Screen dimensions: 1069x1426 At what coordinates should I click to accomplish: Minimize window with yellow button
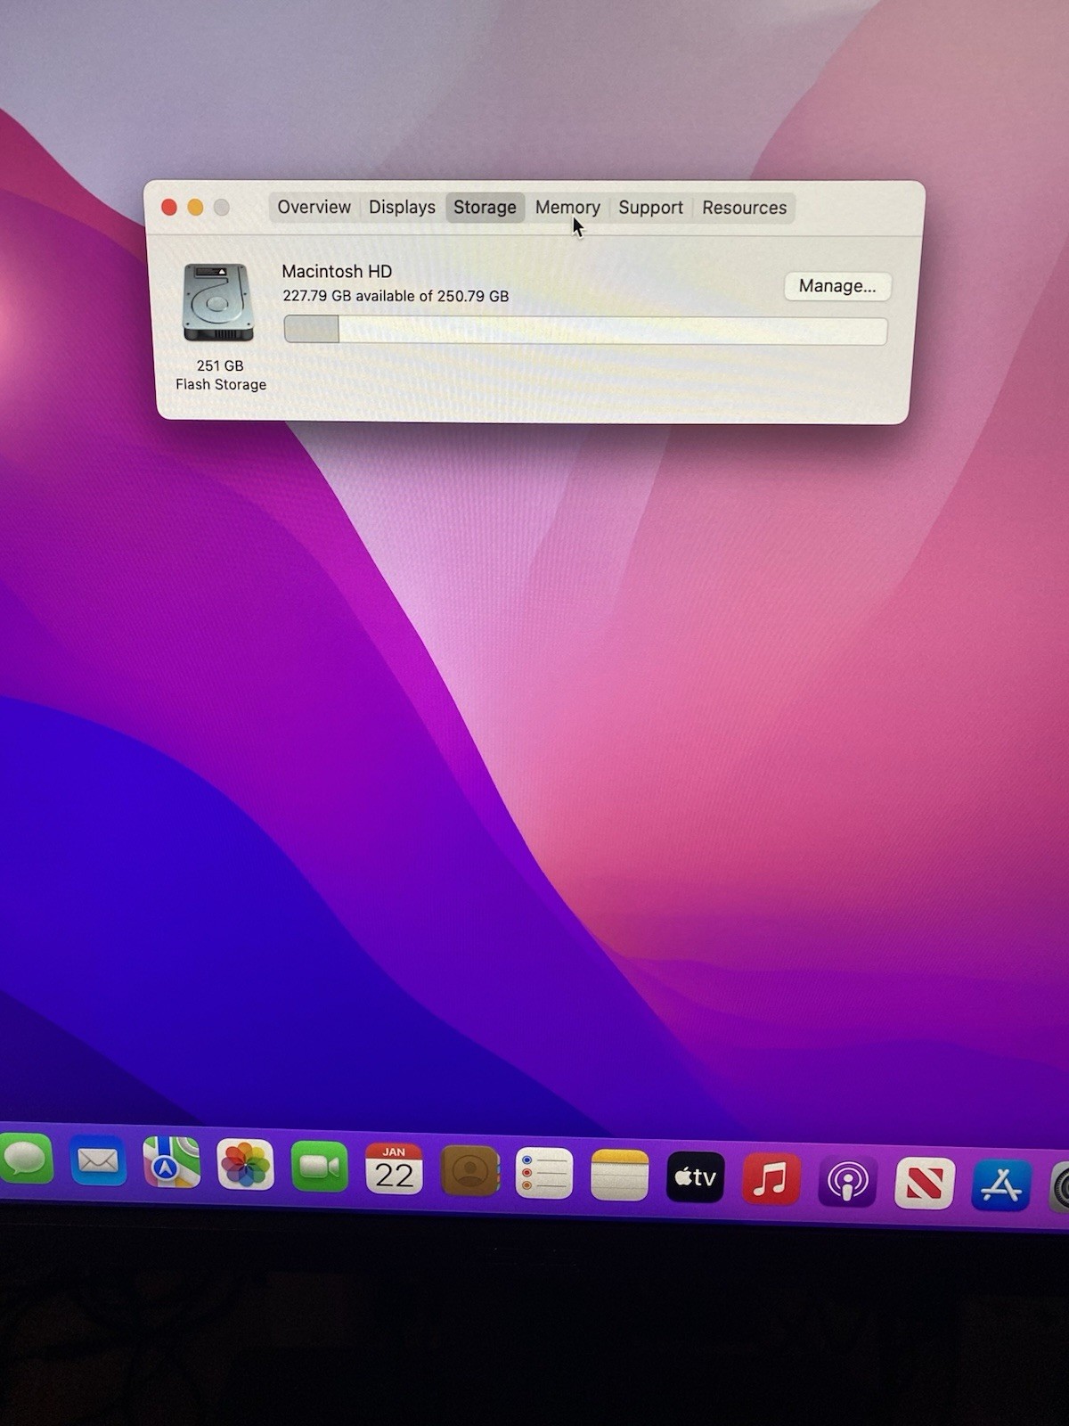pos(195,208)
